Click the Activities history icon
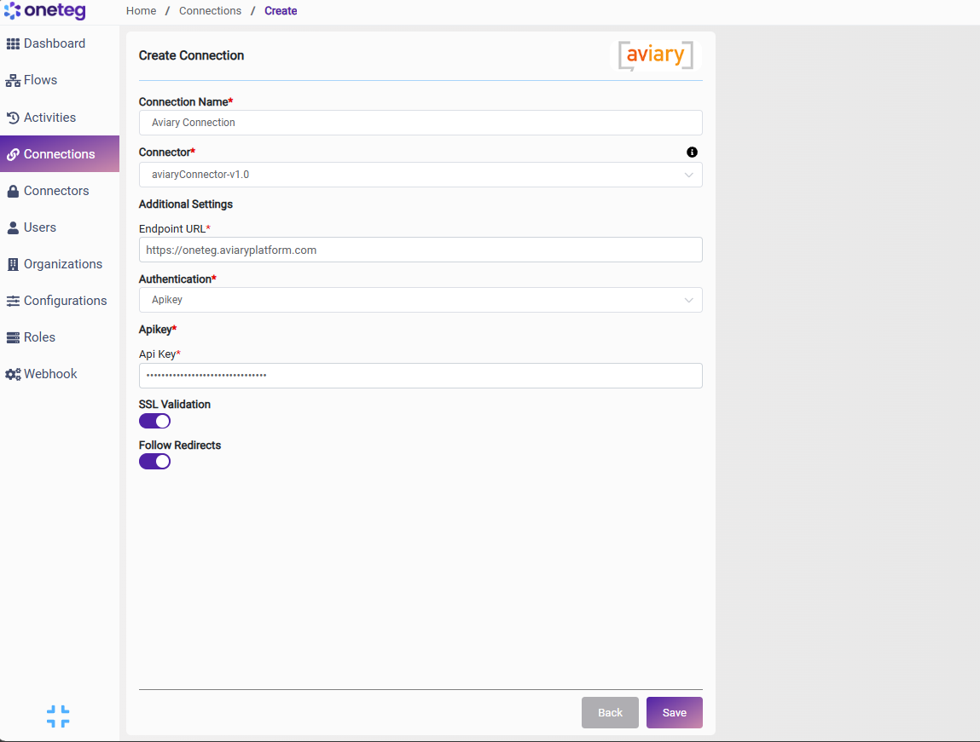The height and width of the screenshot is (742, 980). 13,118
